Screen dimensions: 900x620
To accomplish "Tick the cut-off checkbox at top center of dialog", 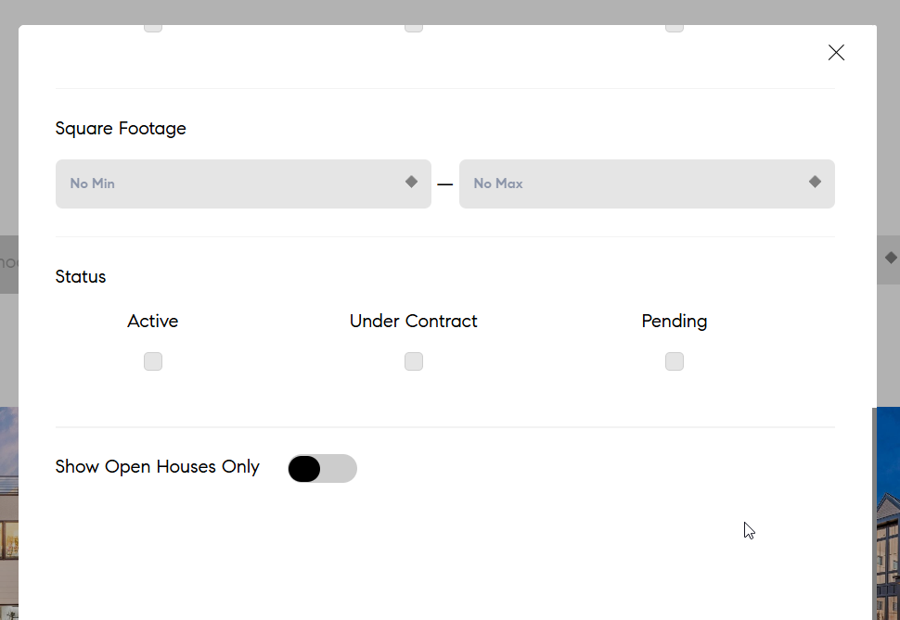I will [414, 28].
